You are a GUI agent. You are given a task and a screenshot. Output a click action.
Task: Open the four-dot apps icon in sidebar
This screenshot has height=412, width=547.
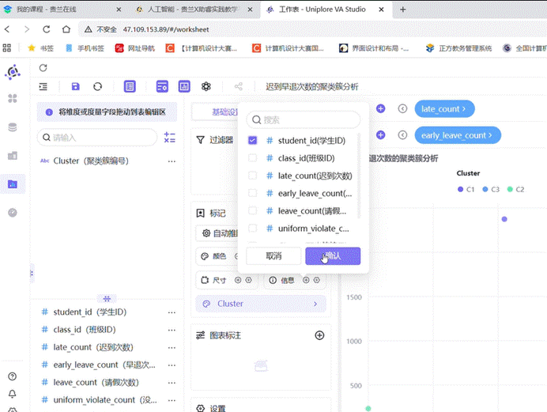click(x=13, y=99)
